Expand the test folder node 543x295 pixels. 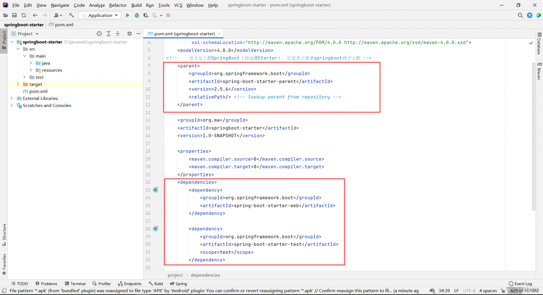click(25, 77)
